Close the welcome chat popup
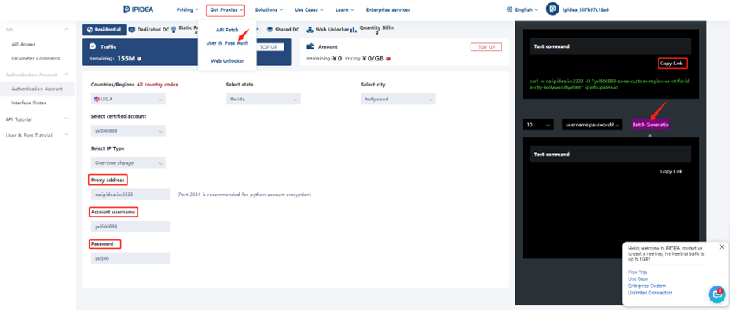730x310 pixels. pos(721,246)
